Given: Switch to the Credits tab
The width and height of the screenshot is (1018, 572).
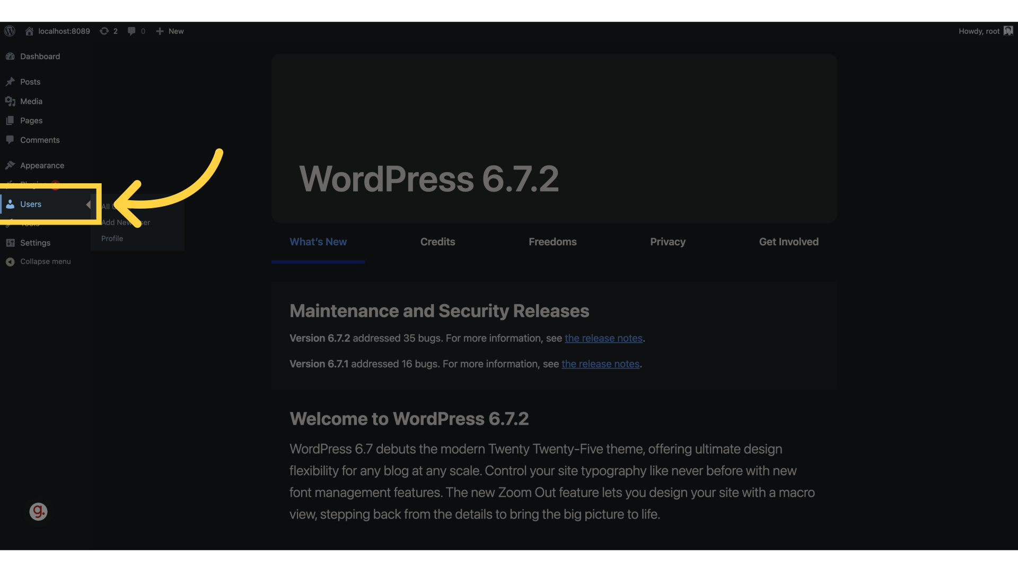Looking at the screenshot, I should 438,242.
